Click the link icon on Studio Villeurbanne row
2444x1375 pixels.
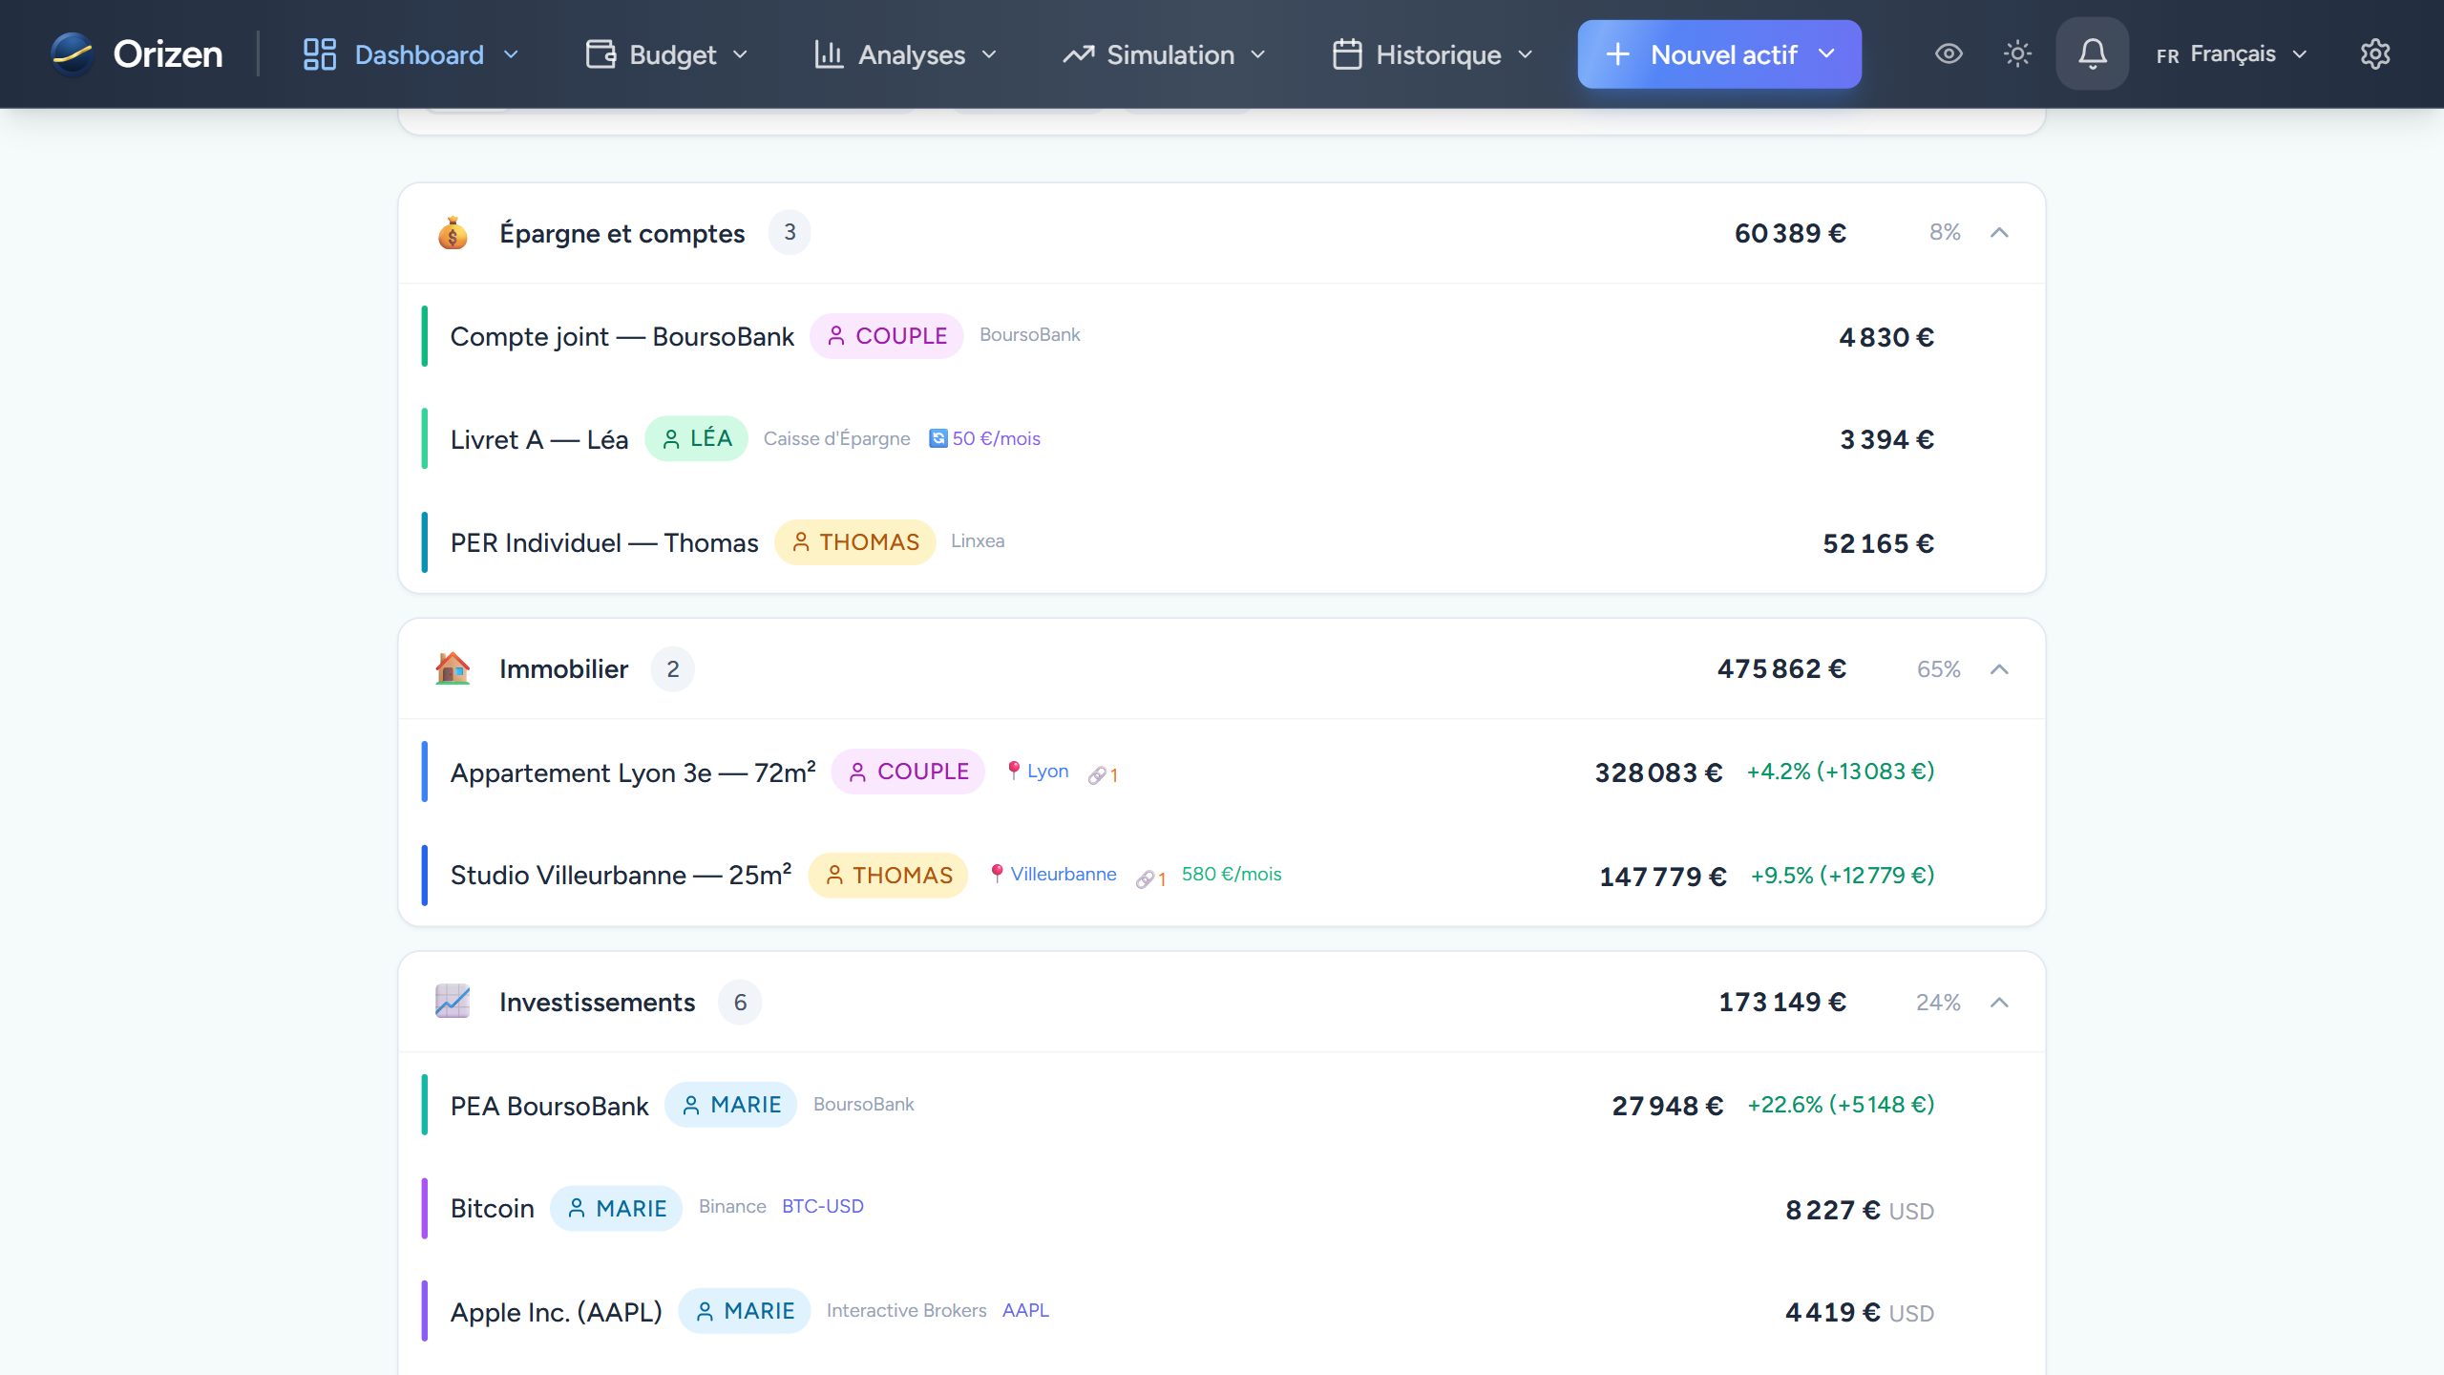(x=1148, y=878)
